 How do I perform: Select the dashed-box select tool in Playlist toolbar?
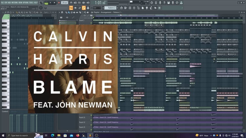[82, 12]
